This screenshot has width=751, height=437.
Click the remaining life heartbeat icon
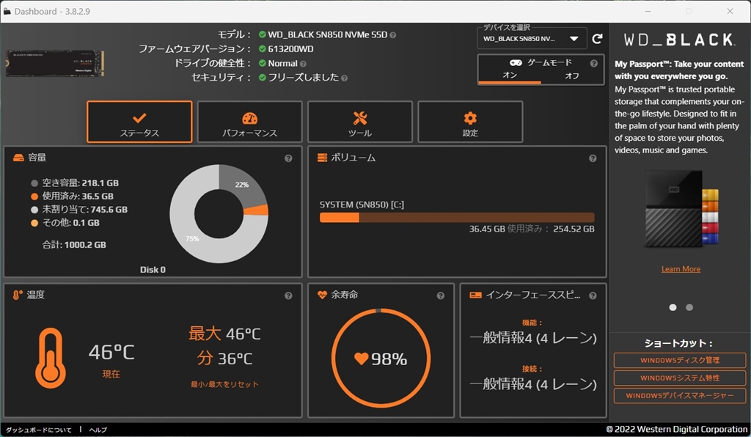click(x=322, y=295)
